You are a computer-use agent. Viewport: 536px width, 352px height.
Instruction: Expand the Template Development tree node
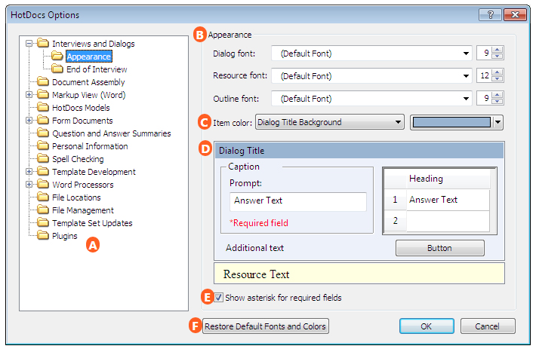click(29, 171)
